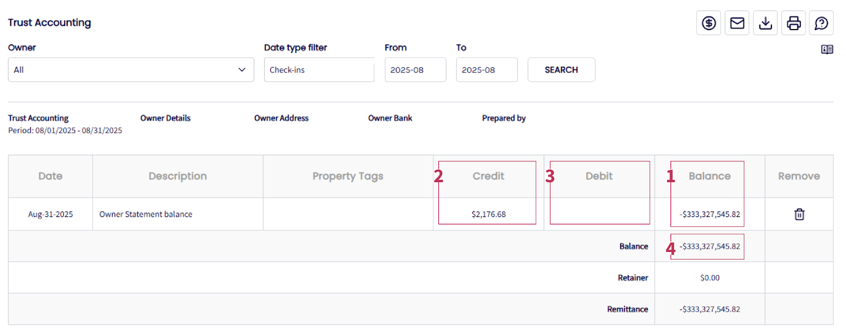Click the Description column header
846x328 pixels.
tap(178, 176)
